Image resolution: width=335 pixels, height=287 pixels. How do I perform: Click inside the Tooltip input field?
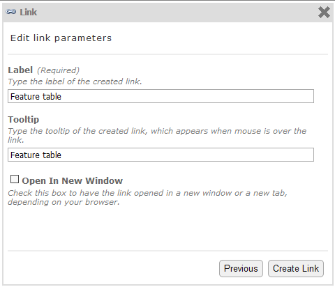pos(161,155)
